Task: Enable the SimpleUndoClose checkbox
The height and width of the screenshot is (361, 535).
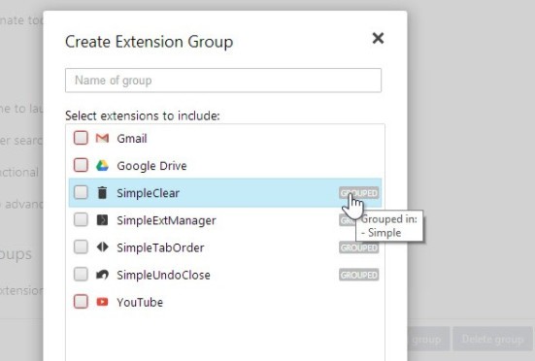Action: coord(81,275)
